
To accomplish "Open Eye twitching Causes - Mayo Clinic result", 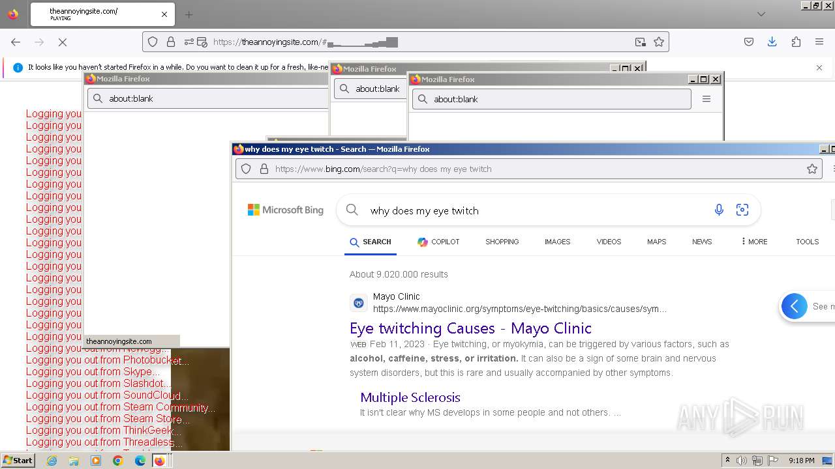I will click(470, 328).
